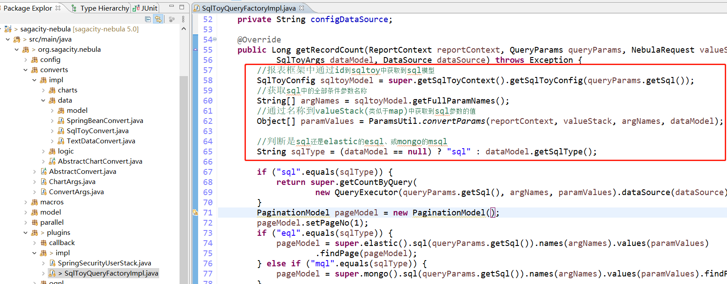Image resolution: width=727 pixels, height=284 pixels.
Task: Click the model package icon under data
Action: click(61, 111)
